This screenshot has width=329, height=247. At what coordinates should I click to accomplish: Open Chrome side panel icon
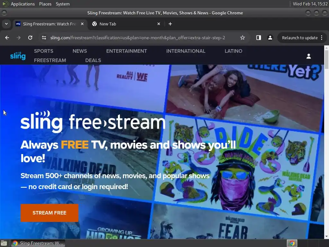coord(259,38)
